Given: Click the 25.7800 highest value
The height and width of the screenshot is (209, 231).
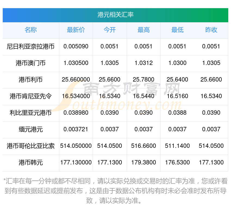Looking at the screenshot, I should click(x=143, y=80).
